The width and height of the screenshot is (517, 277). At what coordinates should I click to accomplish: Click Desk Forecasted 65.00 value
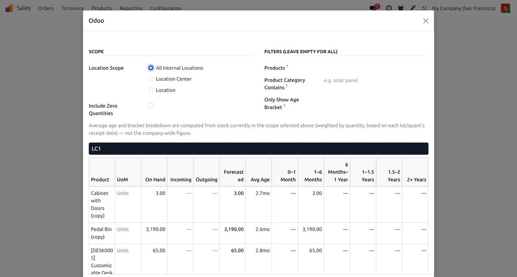237,251
